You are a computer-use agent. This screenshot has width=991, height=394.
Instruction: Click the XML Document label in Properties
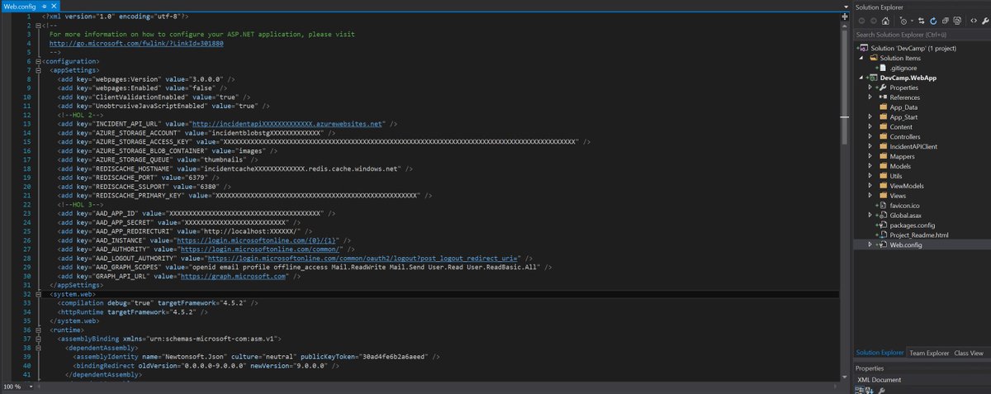[x=880, y=380]
